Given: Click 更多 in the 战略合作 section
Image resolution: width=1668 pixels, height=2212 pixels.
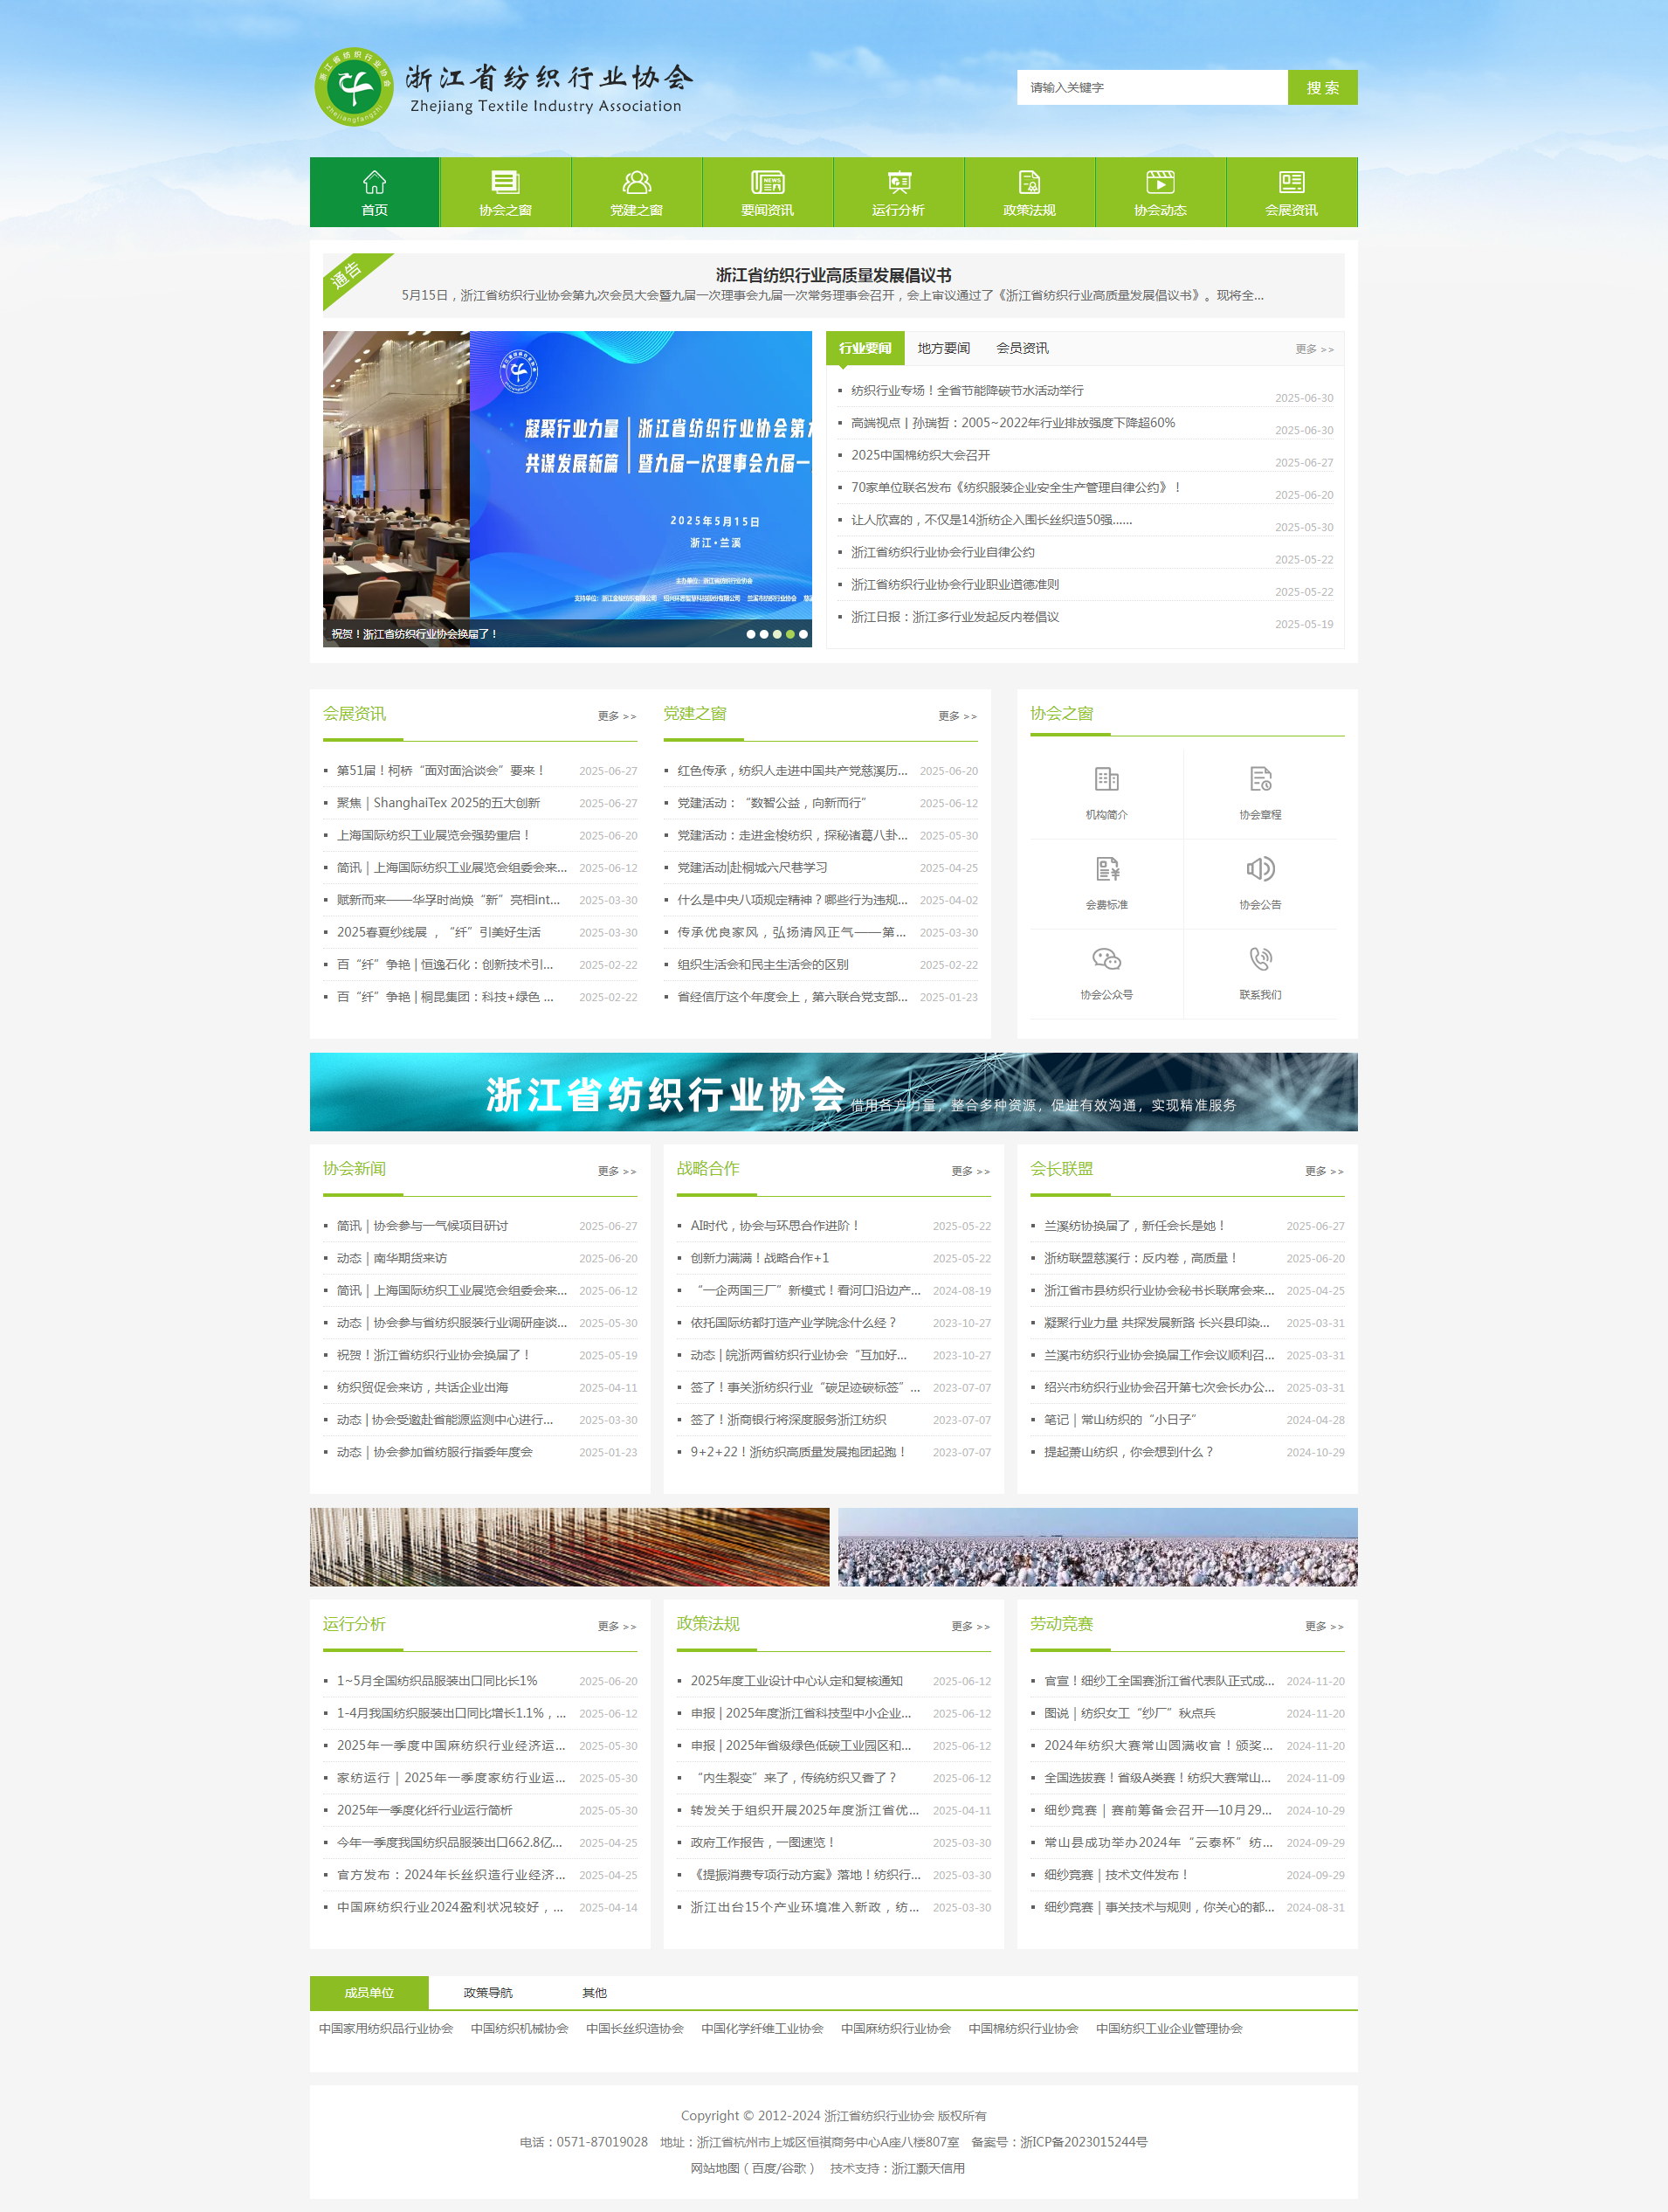Looking at the screenshot, I should (970, 1171).
